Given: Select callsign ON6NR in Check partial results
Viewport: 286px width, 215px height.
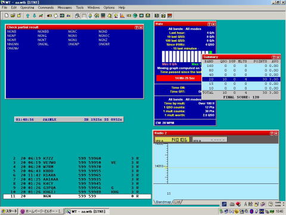Looking at the screenshot, I should 104,44.
